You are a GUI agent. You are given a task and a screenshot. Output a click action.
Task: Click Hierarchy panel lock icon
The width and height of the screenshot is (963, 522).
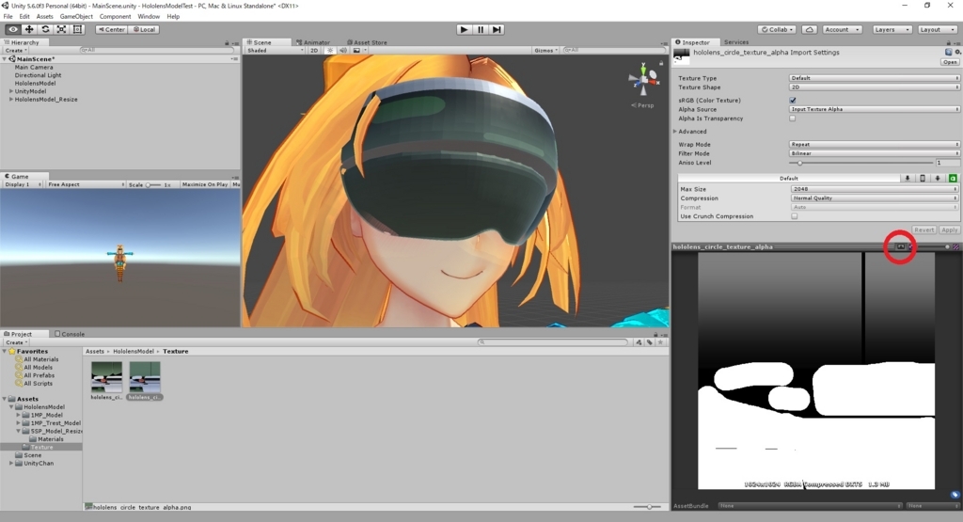(227, 43)
